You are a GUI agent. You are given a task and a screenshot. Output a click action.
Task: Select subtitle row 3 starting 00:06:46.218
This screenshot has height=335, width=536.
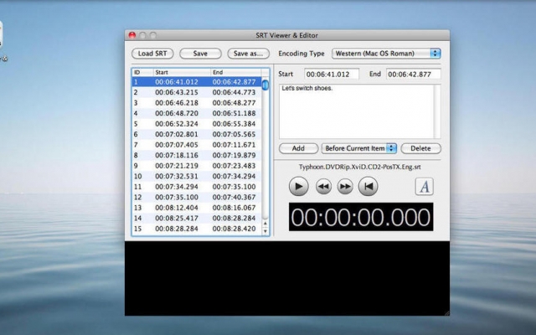pyautogui.click(x=197, y=103)
